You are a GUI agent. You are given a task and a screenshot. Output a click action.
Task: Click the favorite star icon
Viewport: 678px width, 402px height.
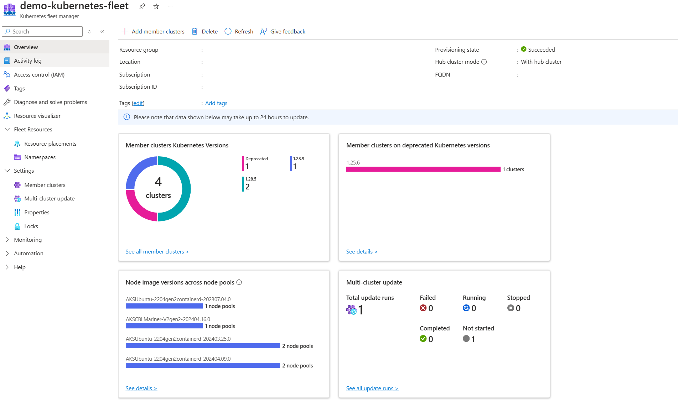[x=156, y=6]
